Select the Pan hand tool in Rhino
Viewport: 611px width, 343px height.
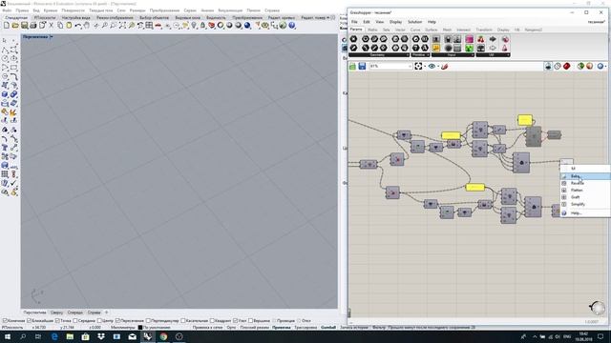(86, 26)
